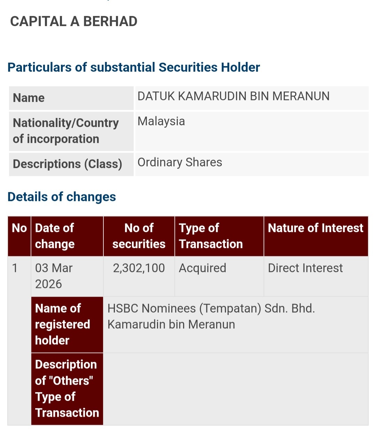Select the CAPITAL A BERHAD company heading

point(74,22)
